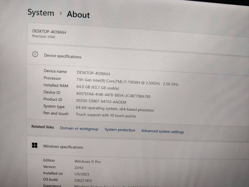Click the About page title
This screenshot has height=187, width=249.
(78, 15)
